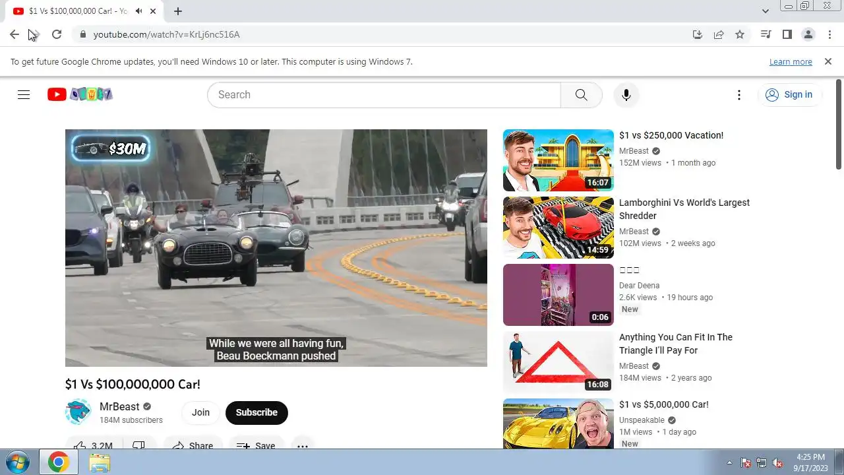The image size is (844, 475).
Task: Click the Join button
Action: [200, 412]
